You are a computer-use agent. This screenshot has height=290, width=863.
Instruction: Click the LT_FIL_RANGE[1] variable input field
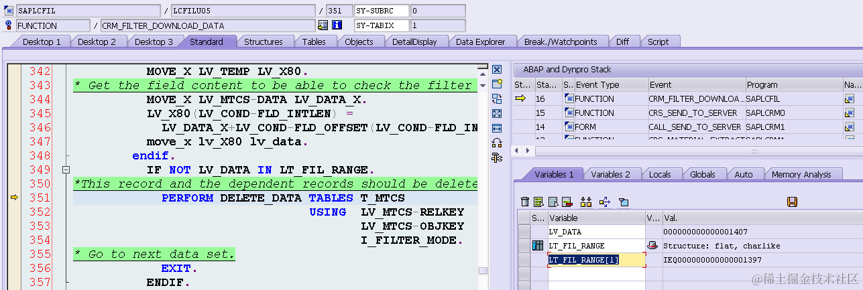point(596,260)
